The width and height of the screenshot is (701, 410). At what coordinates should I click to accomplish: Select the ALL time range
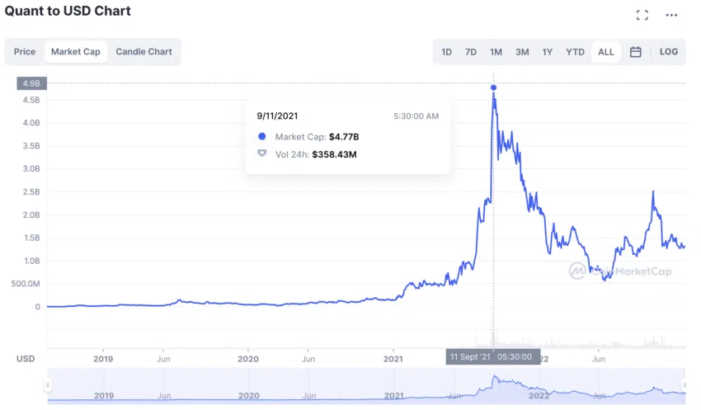tap(606, 52)
